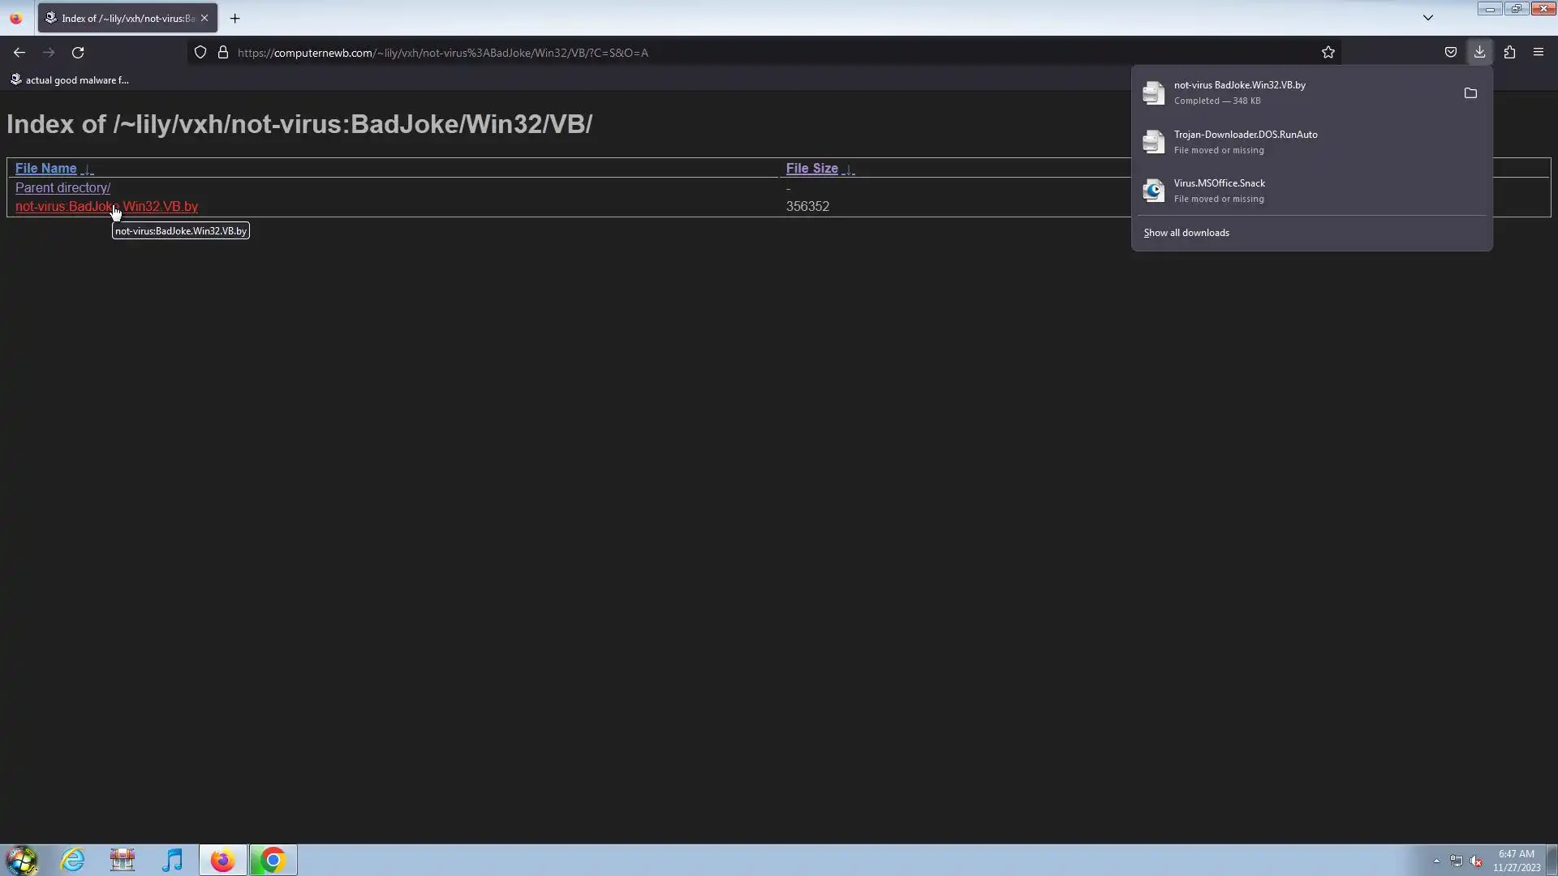The image size is (1558, 876).
Task: Bookmark this page with star icon
Action: pos(1328,53)
